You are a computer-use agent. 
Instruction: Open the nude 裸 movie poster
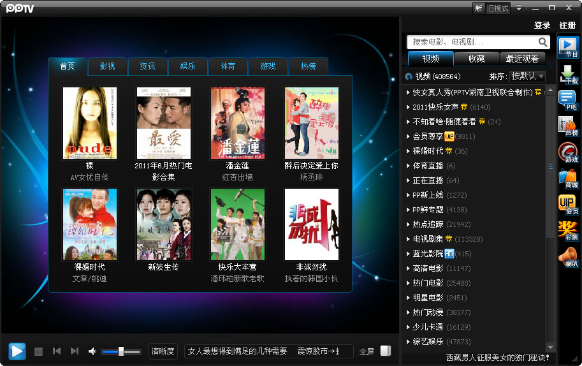pyautogui.click(x=89, y=123)
